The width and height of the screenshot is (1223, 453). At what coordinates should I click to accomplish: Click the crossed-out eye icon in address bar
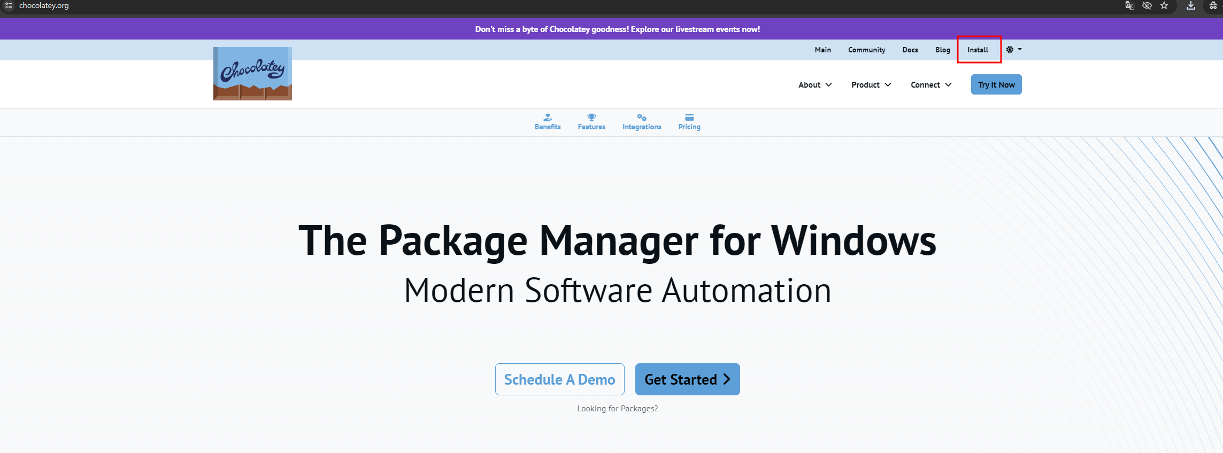(1147, 5)
